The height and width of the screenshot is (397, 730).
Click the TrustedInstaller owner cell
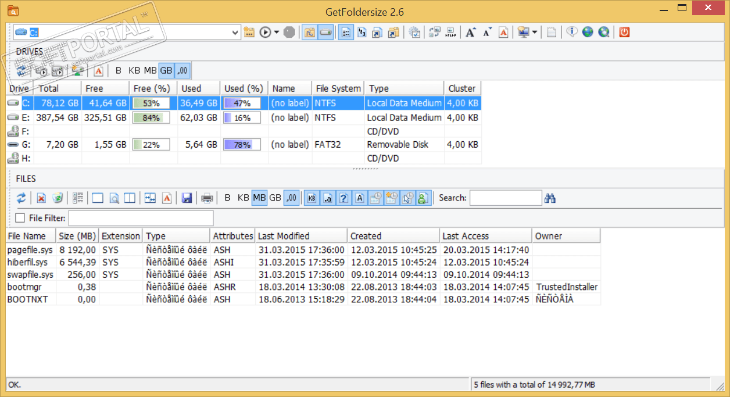(x=567, y=287)
